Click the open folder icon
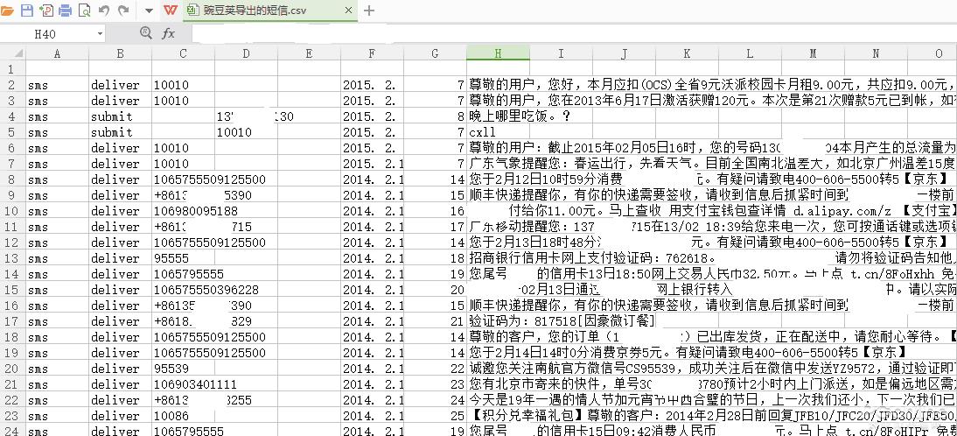 coord(9,11)
